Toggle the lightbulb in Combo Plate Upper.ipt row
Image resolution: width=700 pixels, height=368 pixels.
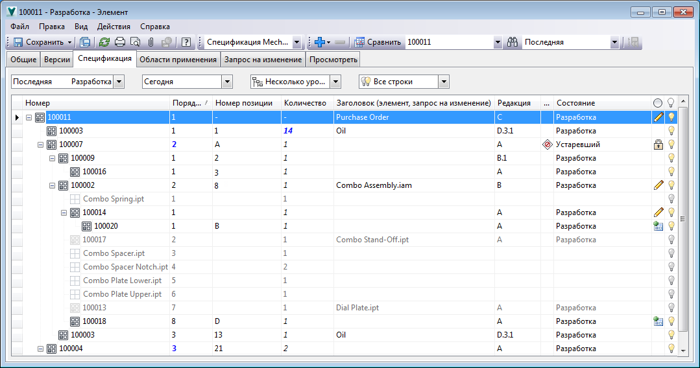coord(671,294)
